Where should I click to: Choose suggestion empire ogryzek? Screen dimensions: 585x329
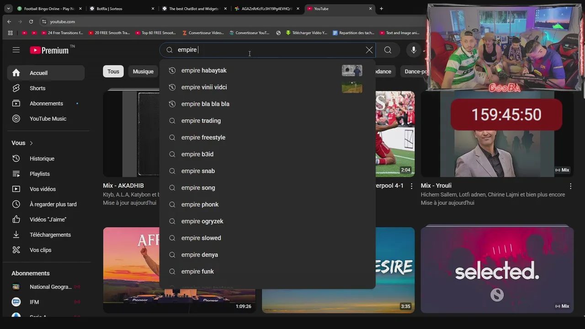coord(267,221)
